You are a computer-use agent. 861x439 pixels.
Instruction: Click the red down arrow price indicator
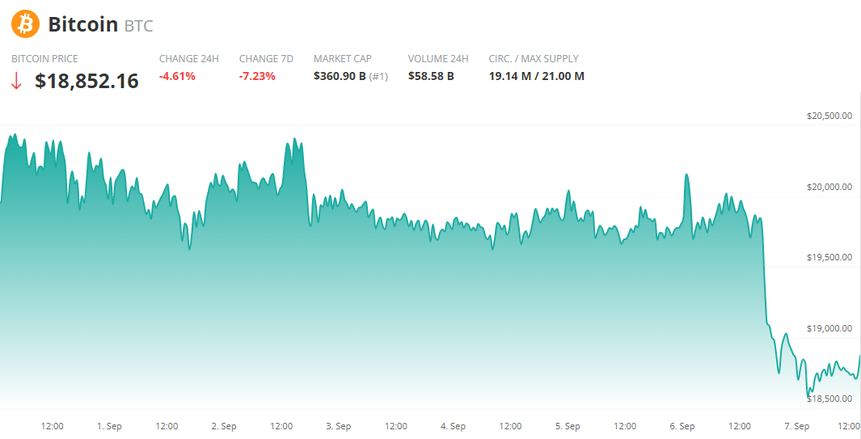(16, 81)
